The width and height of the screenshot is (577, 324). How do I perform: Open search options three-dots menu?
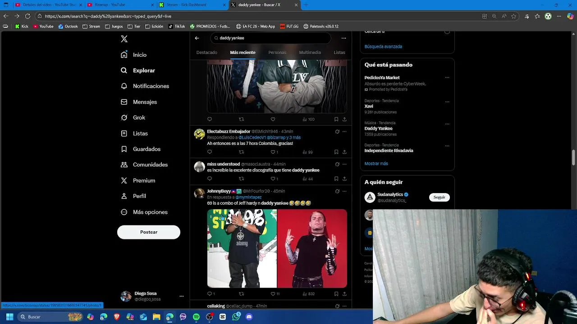tap(343, 38)
